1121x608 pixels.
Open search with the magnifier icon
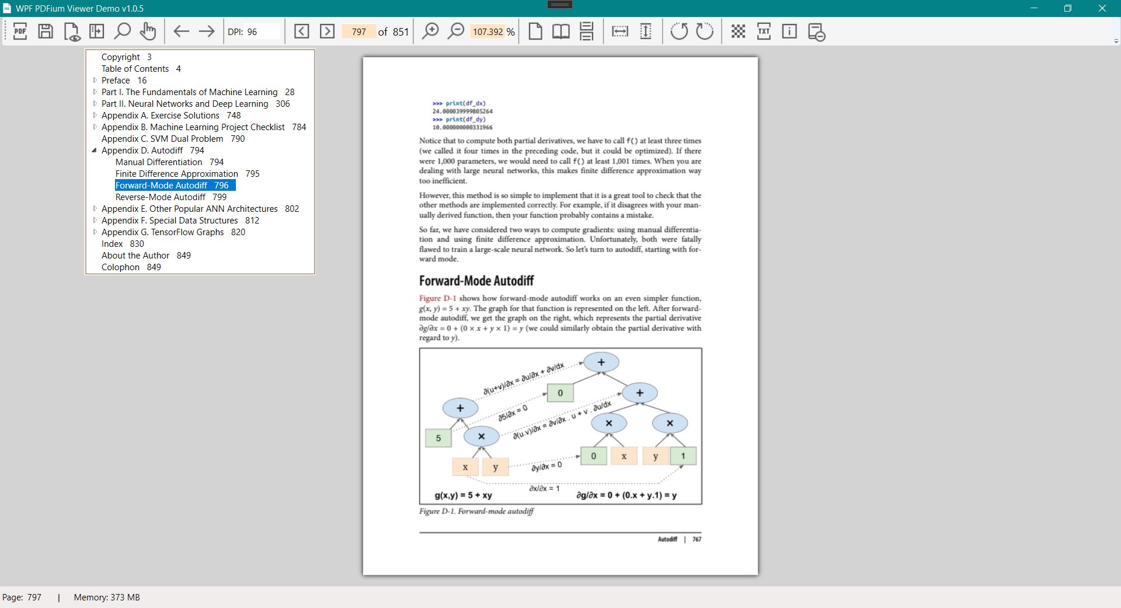122,32
